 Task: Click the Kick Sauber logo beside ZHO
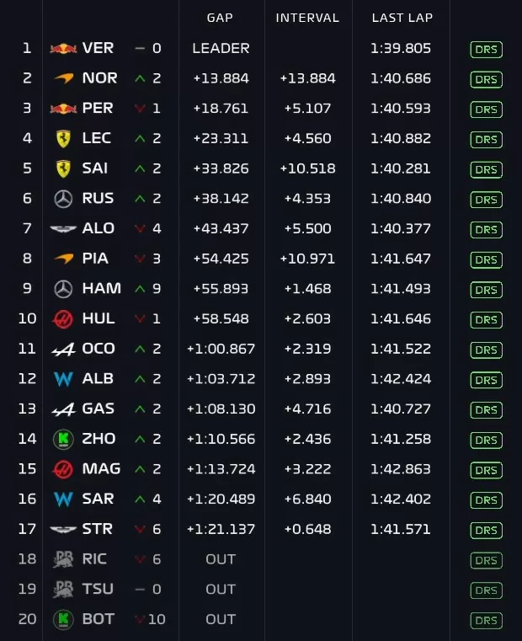coord(63,439)
